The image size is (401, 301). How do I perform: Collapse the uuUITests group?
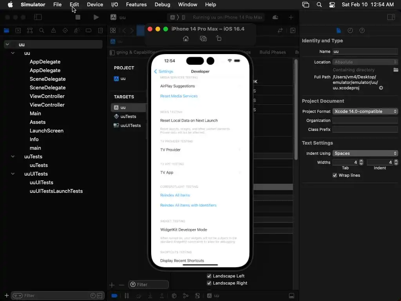click(13, 174)
